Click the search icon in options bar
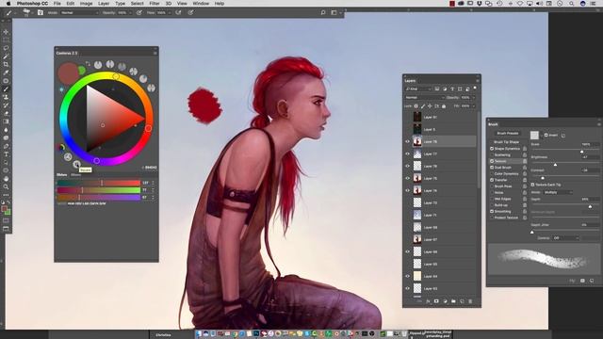The image size is (603, 339). click(x=323, y=12)
